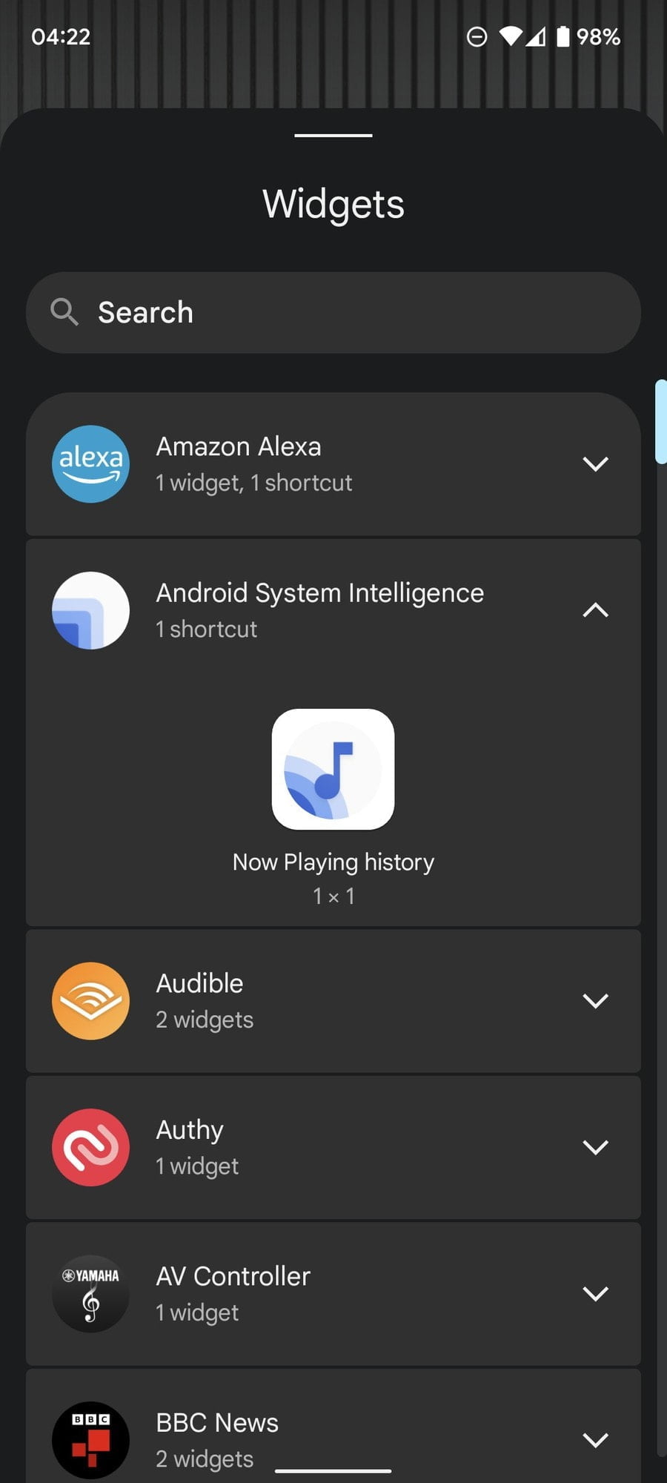Tap the Audible row title text

[x=199, y=983]
